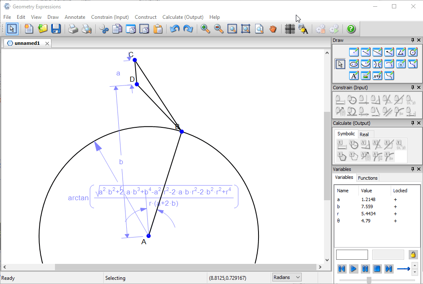Stop the variable animation

point(377,269)
